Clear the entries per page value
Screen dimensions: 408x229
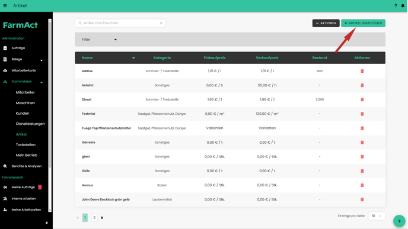pos(380,216)
